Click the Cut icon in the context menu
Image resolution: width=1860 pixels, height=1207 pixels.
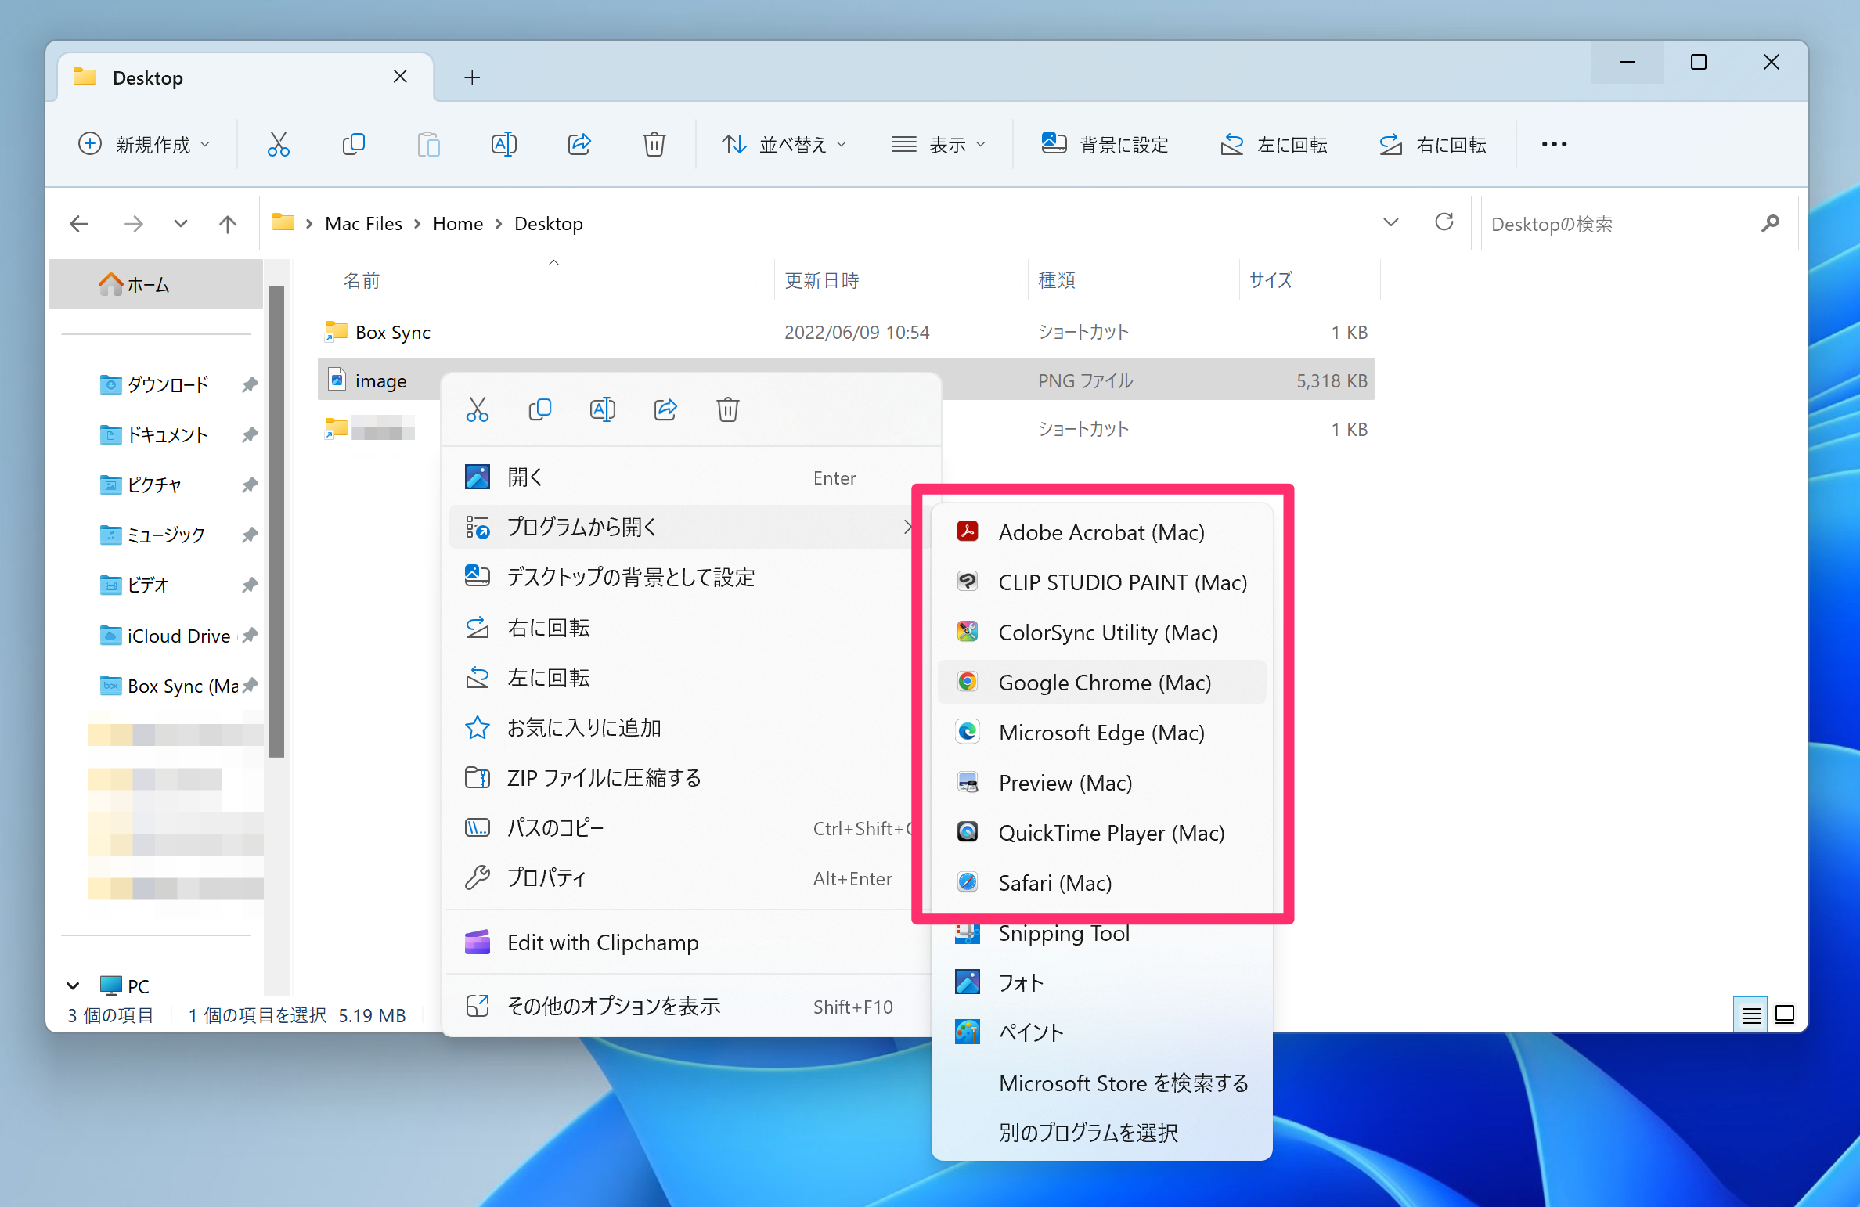(478, 409)
